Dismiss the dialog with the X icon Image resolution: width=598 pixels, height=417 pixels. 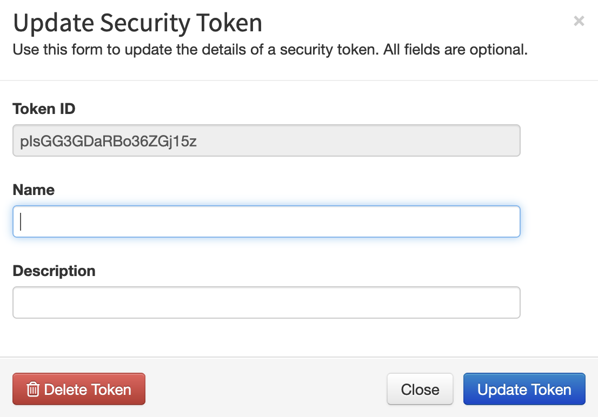pos(579,21)
